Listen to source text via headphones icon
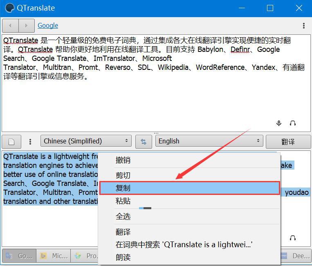Screen dimensions: 312x266 point(292,123)
